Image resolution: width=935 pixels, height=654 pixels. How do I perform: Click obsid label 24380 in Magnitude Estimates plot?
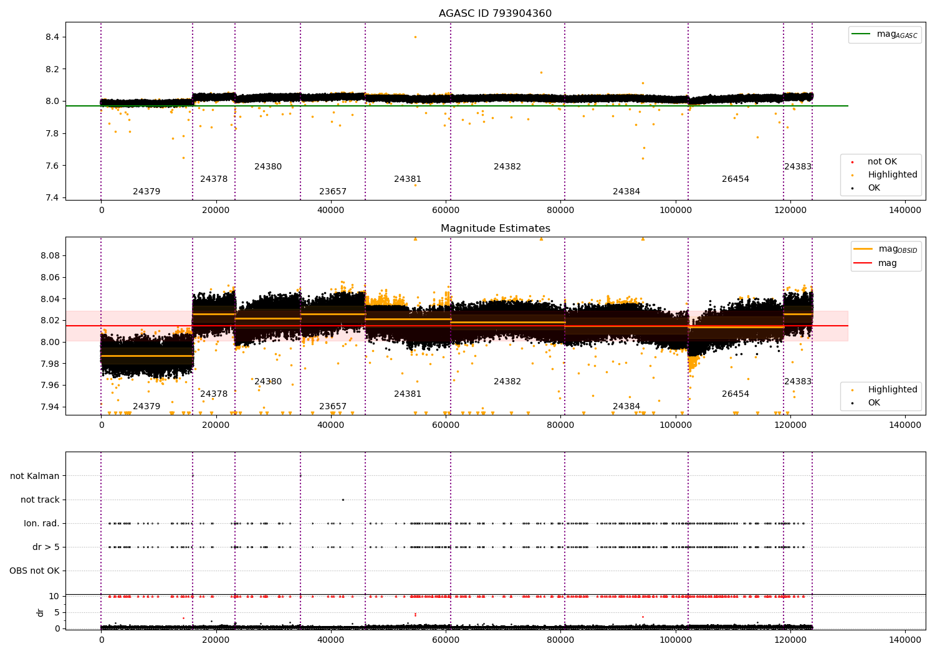[268, 381]
